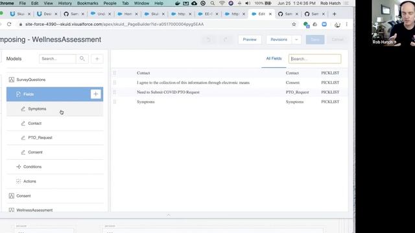Open the History menu

(x=65, y=3)
